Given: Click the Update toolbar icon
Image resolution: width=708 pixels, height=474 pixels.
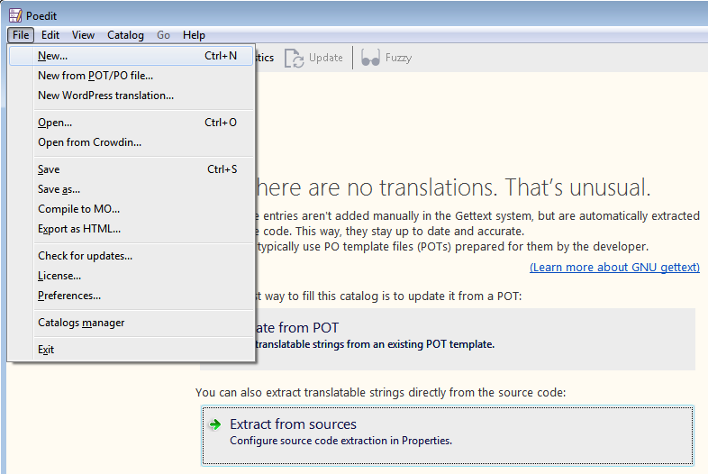Looking at the screenshot, I should (295, 58).
